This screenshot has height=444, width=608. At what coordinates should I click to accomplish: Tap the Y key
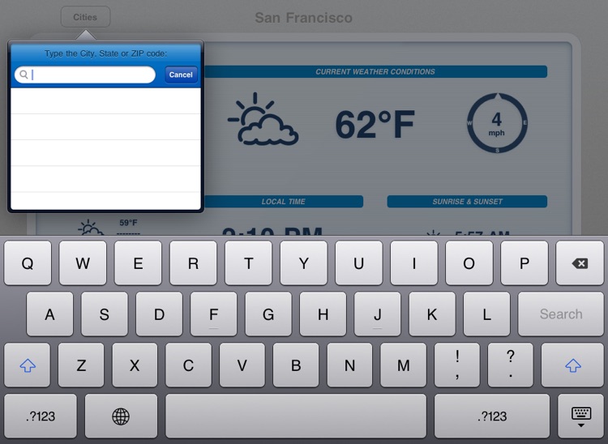pos(304,263)
